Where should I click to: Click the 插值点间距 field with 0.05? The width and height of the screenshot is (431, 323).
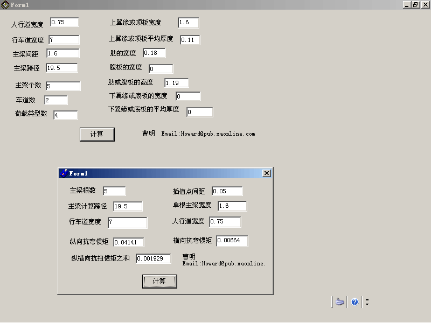tap(227, 191)
